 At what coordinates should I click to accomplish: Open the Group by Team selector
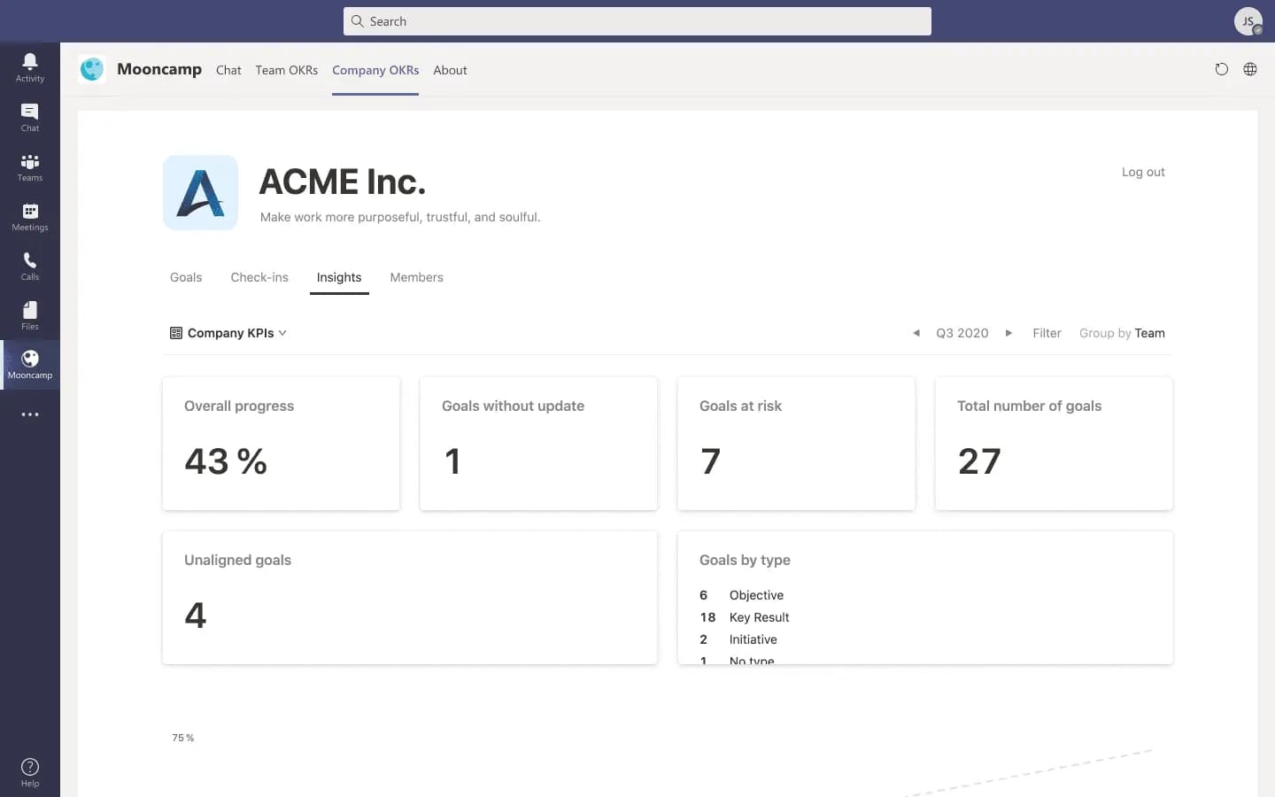pyautogui.click(x=1122, y=333)
